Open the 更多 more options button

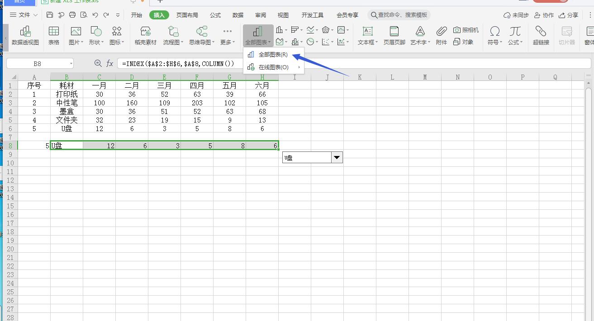point(228,35)
